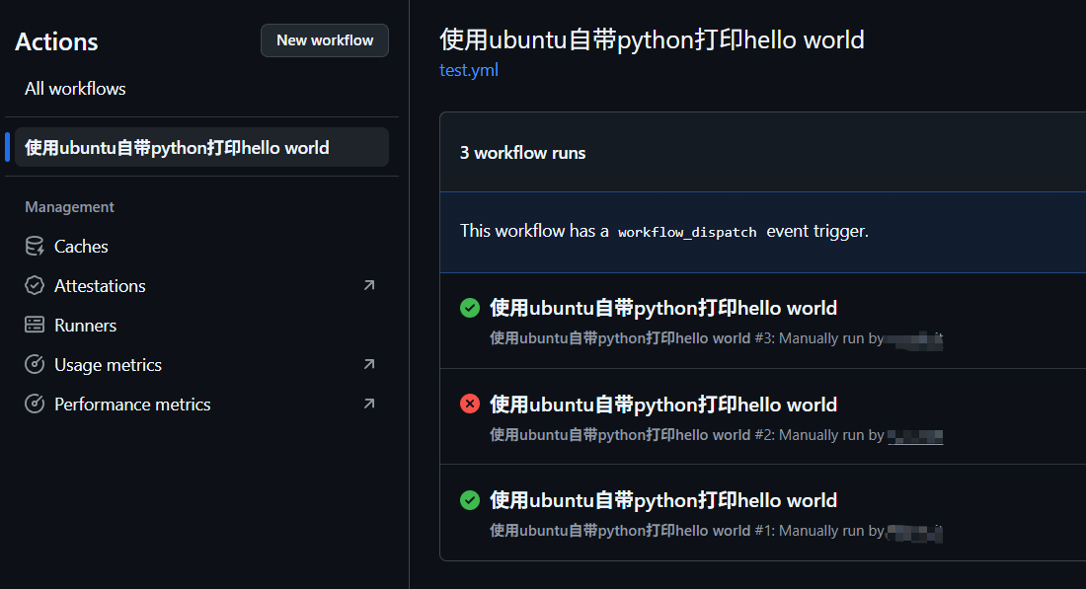Go to Runners management page
This screenshot has height=589, width=1086.
[85, 326]
